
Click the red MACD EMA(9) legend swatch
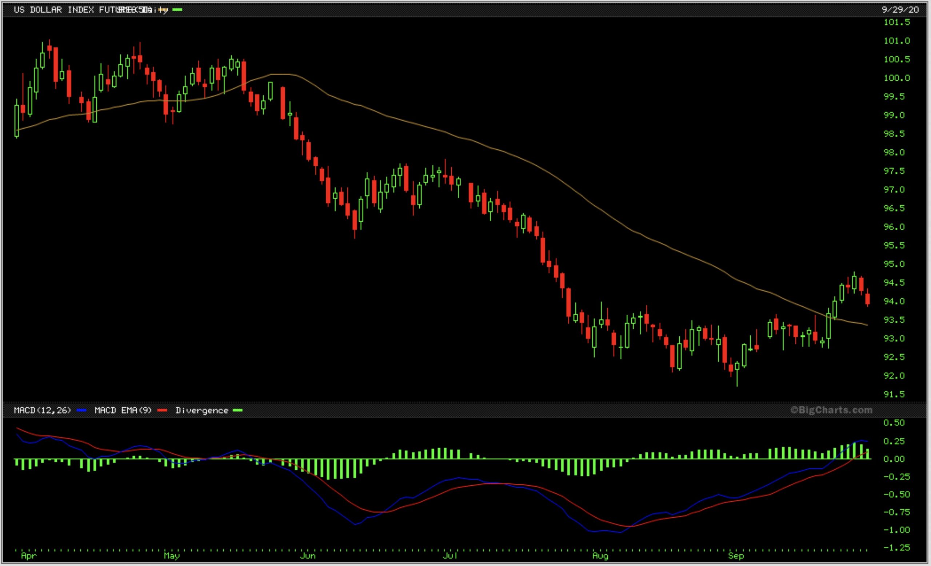click(162, 411)
